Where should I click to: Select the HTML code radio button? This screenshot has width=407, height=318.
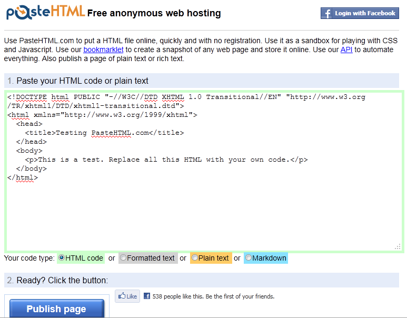[x=62, y=257]
